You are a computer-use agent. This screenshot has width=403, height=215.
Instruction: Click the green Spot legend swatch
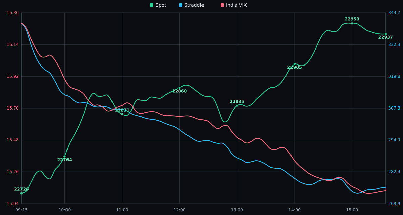click(152, 5)
